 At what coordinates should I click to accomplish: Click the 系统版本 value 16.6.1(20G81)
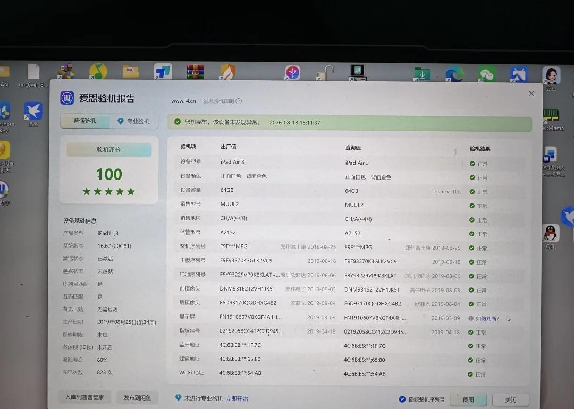[114, 246]
